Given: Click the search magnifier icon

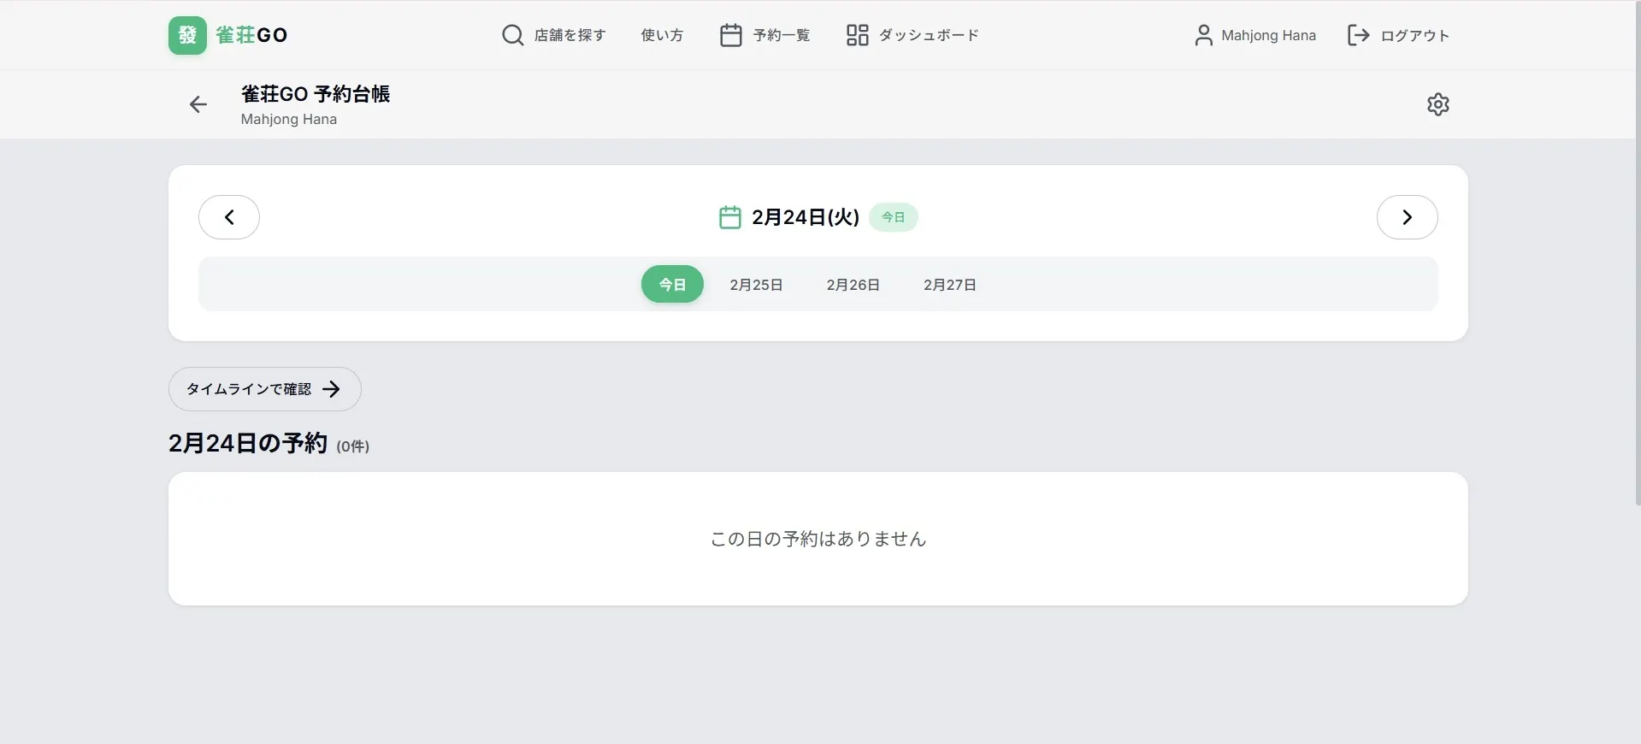Looking at the screenshot, I should click(512, 35).
